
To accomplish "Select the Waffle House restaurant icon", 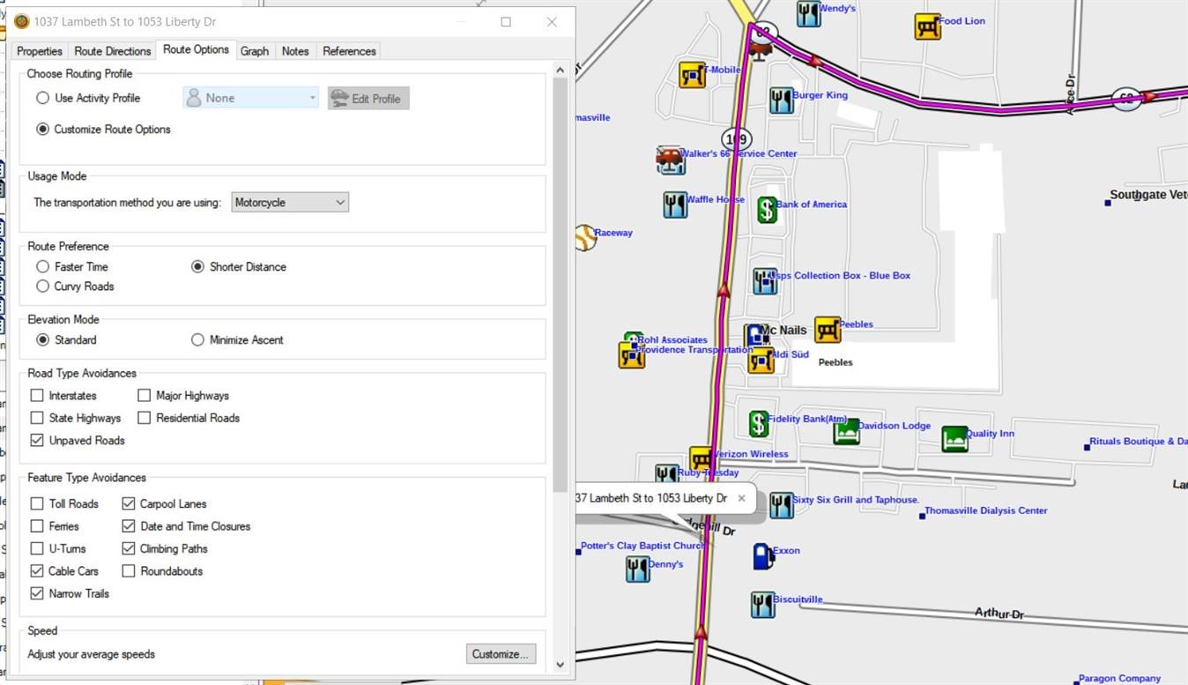I will pos(675,205).
